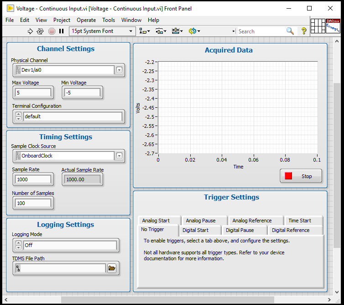Open the Align Objects tool
Screen dimensions: 344x305
[x=145, y=31]
